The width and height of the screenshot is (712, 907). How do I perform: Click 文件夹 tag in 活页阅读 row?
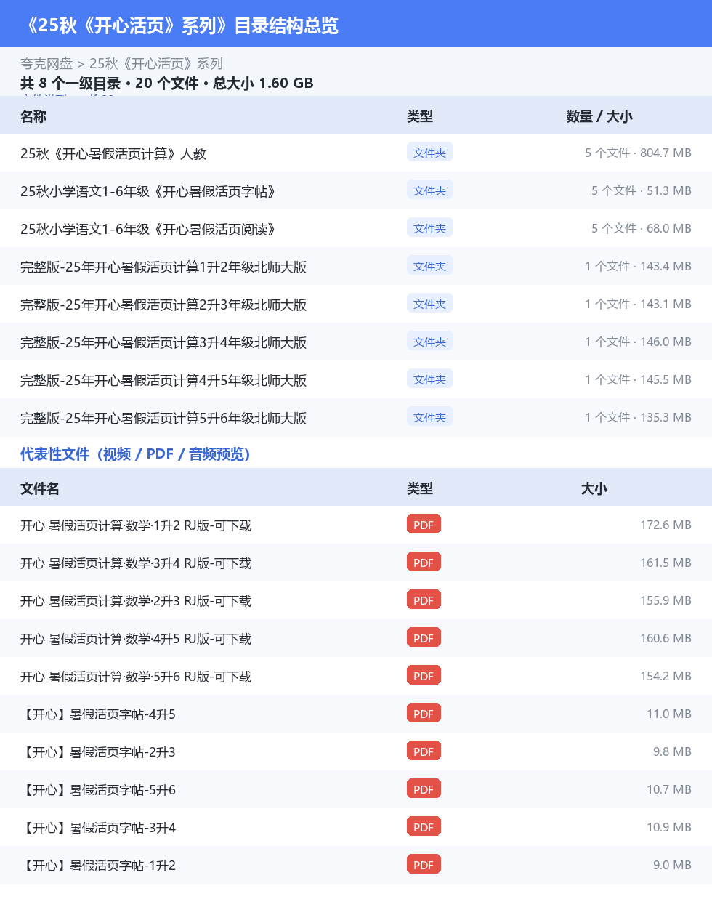coord(430,227)
